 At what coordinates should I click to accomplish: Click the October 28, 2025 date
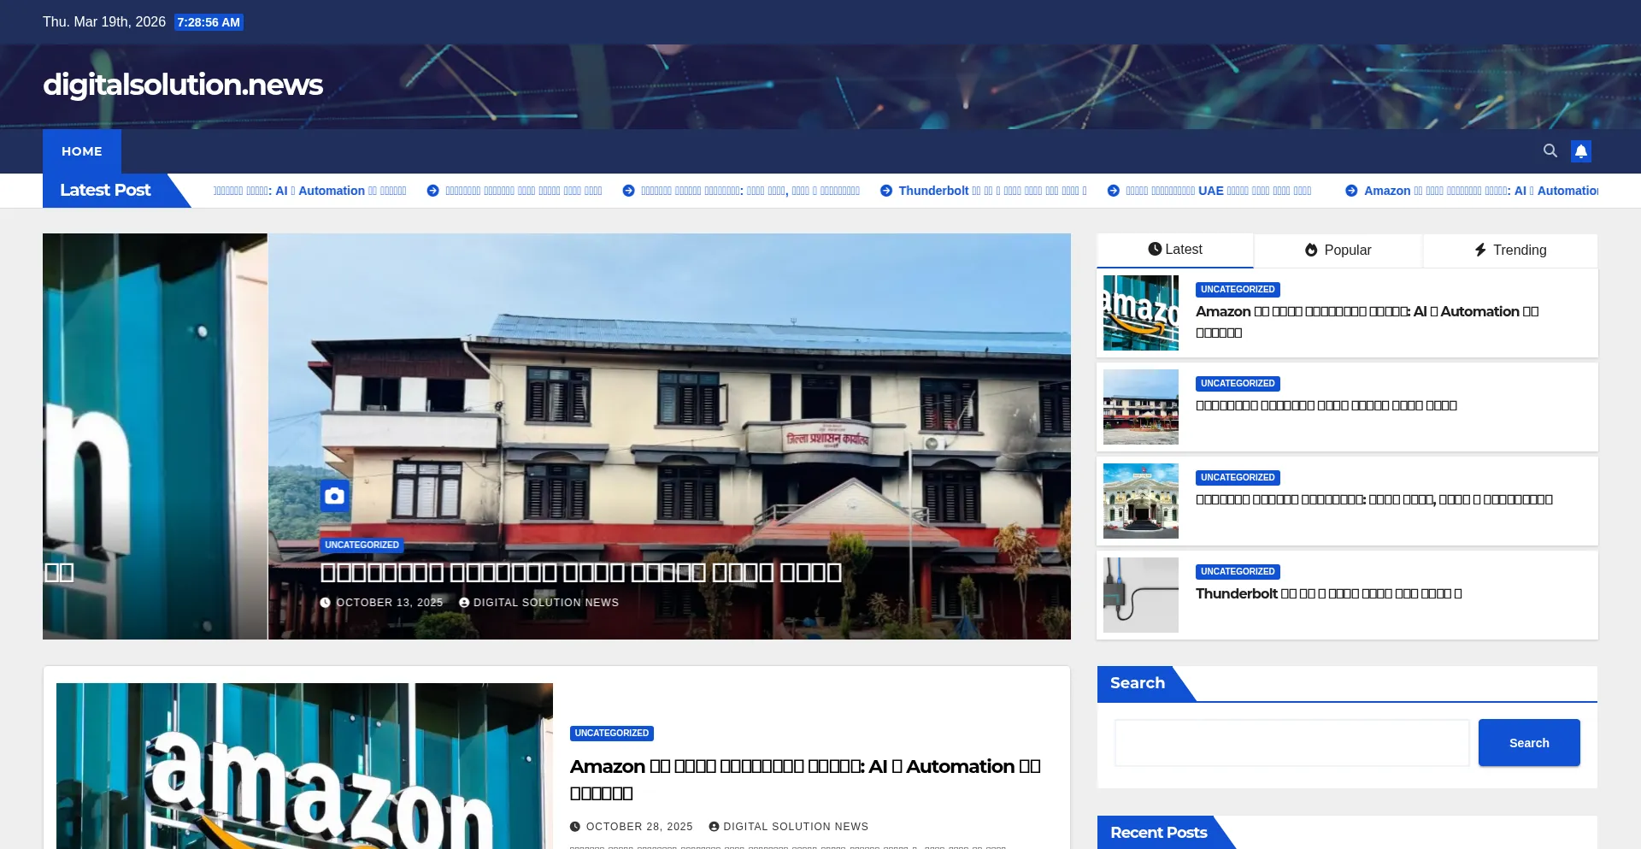(x=639, y=827)
